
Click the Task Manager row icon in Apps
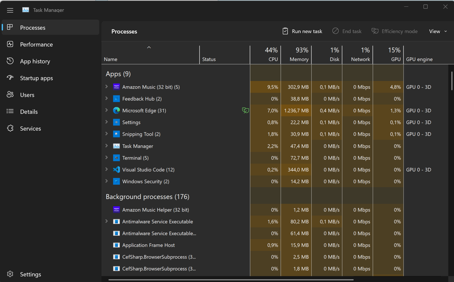[116, 146]
